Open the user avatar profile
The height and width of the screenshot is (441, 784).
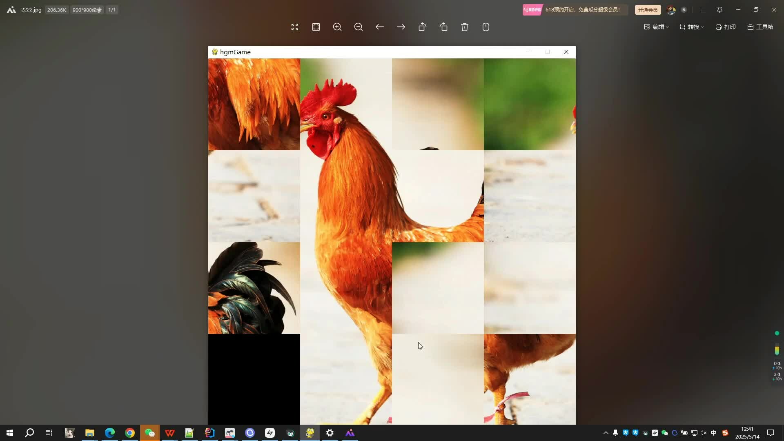click(x=671, y=10)
